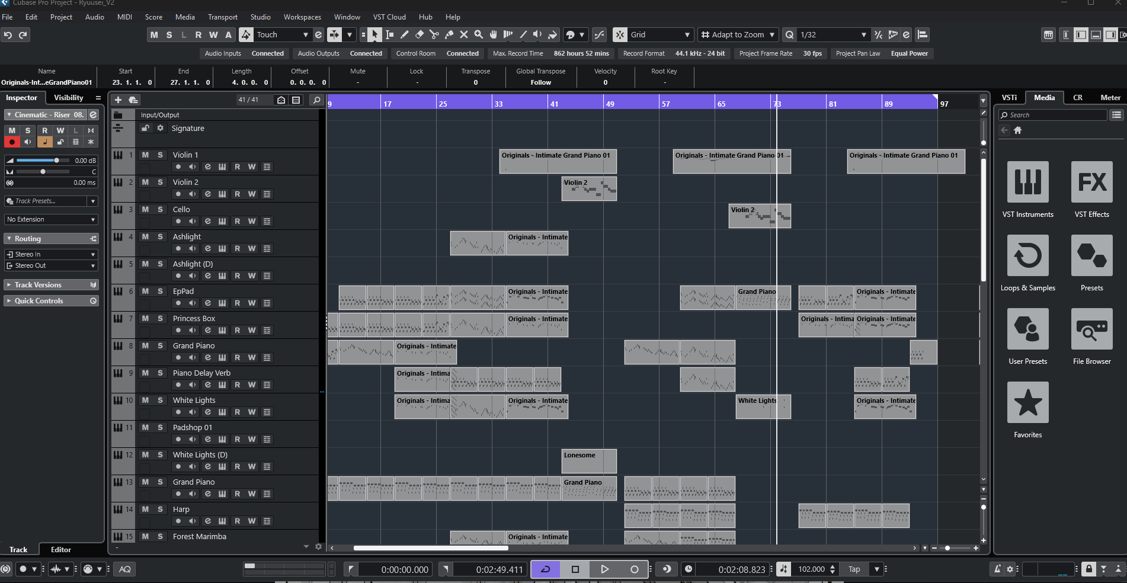Open the 1/32 quantize preset dropdown
This screenshot has height=583, width=1127.
click(833, 35)
